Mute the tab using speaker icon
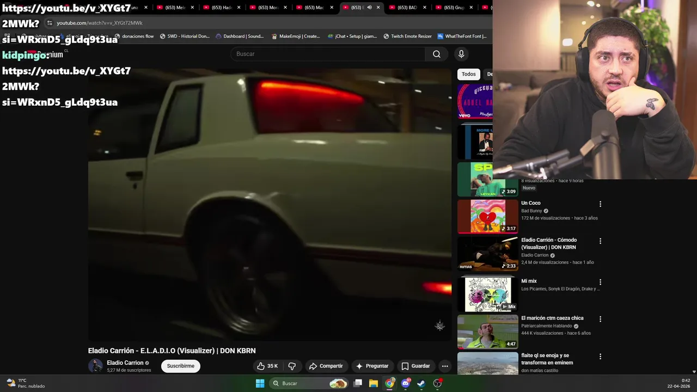697x392 pixels. [x=369, y=8]
